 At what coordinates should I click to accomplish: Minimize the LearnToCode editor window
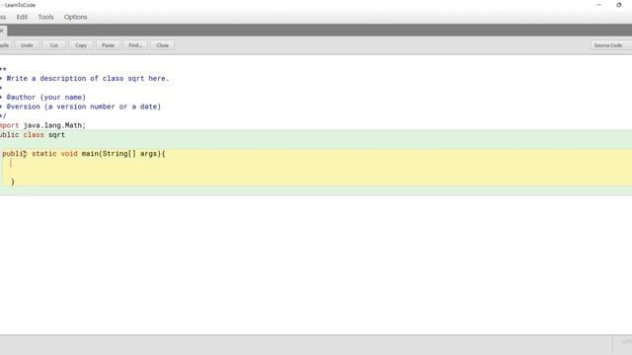tap(598, 5)
